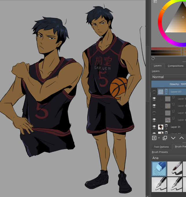Click the Layer 47 thumbnail
Image resolution: width=186 pixels, height=197 pixels.
pos(161,92)
